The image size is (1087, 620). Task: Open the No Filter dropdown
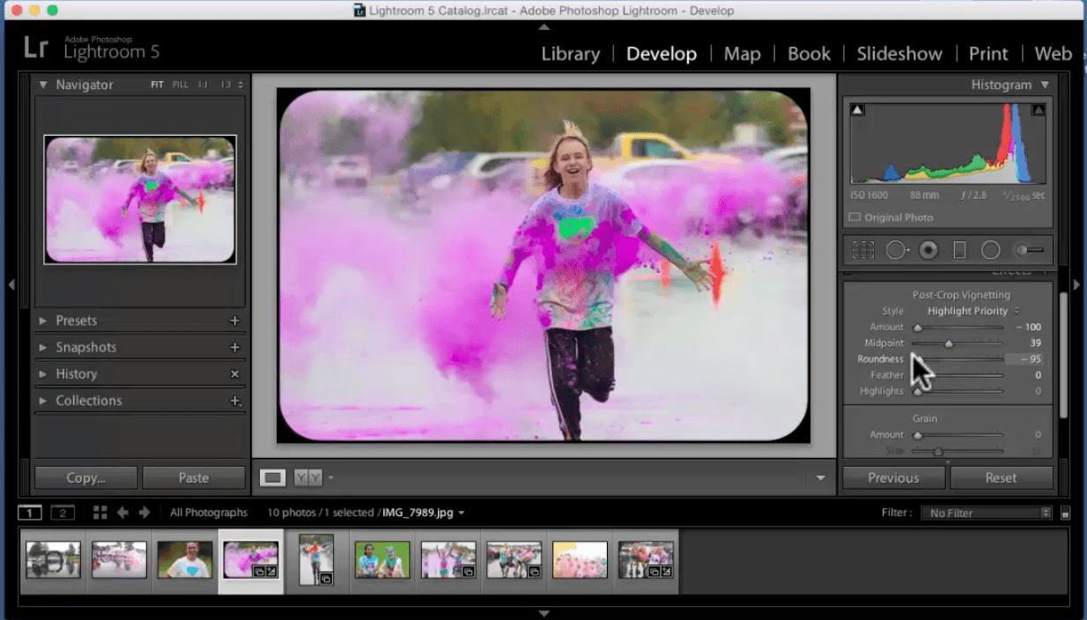point(987,513)
